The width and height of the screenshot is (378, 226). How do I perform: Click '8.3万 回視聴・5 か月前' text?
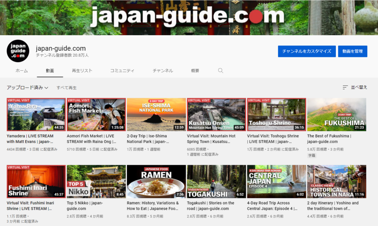145,216
